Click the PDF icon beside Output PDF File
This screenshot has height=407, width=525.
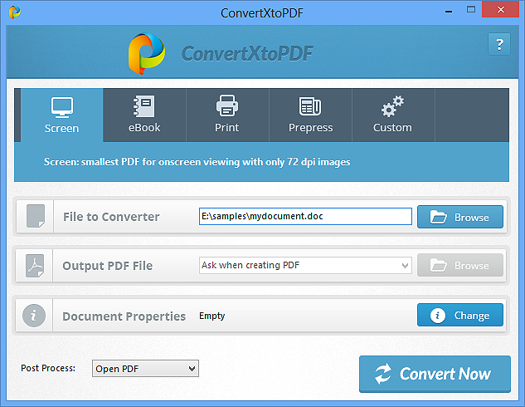35,266
